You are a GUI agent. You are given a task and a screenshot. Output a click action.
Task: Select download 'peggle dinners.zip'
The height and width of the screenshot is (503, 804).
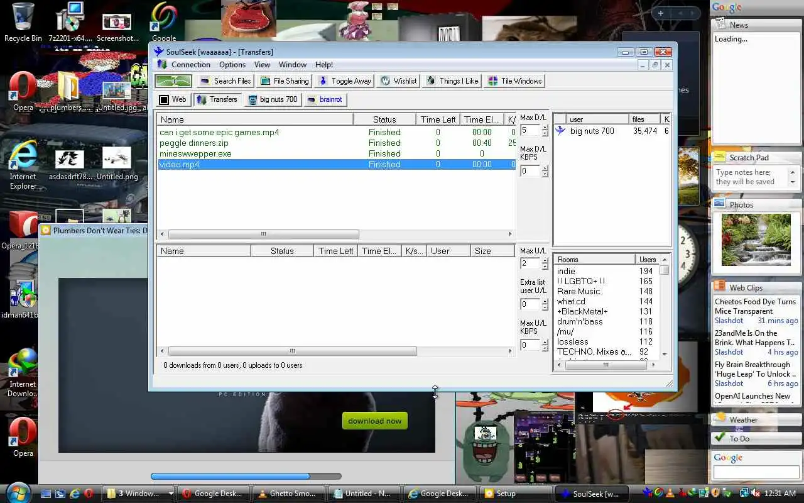point(336,143)
